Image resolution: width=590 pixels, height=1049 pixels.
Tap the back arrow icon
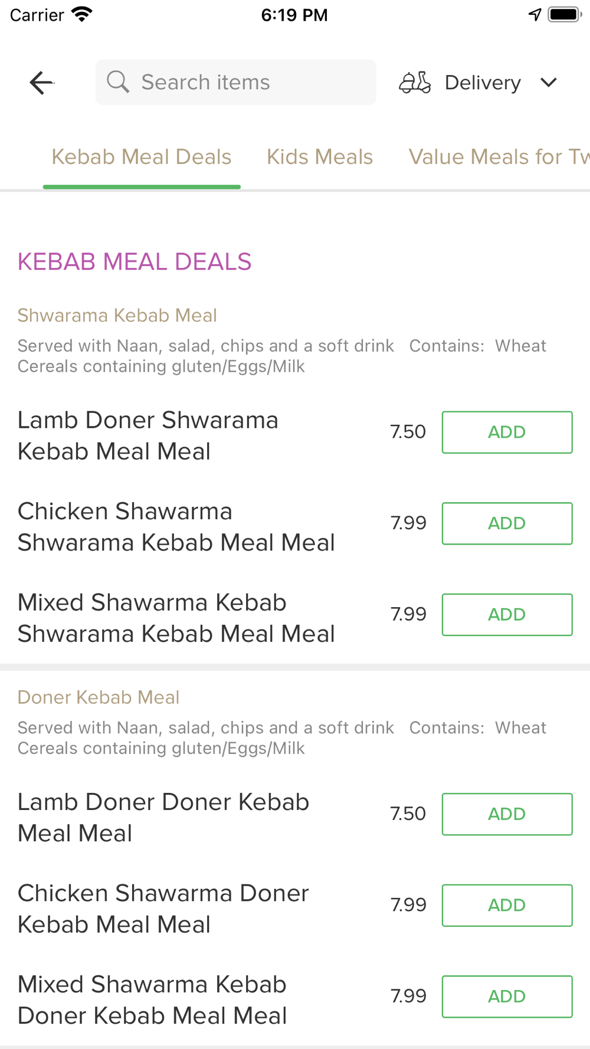tap(41, 83)
